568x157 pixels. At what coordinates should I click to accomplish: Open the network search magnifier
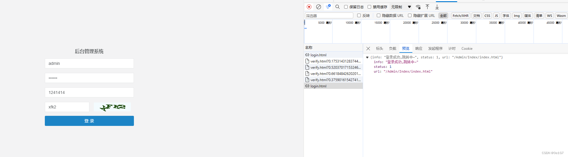pyautogui.click(x=338, y=7)
